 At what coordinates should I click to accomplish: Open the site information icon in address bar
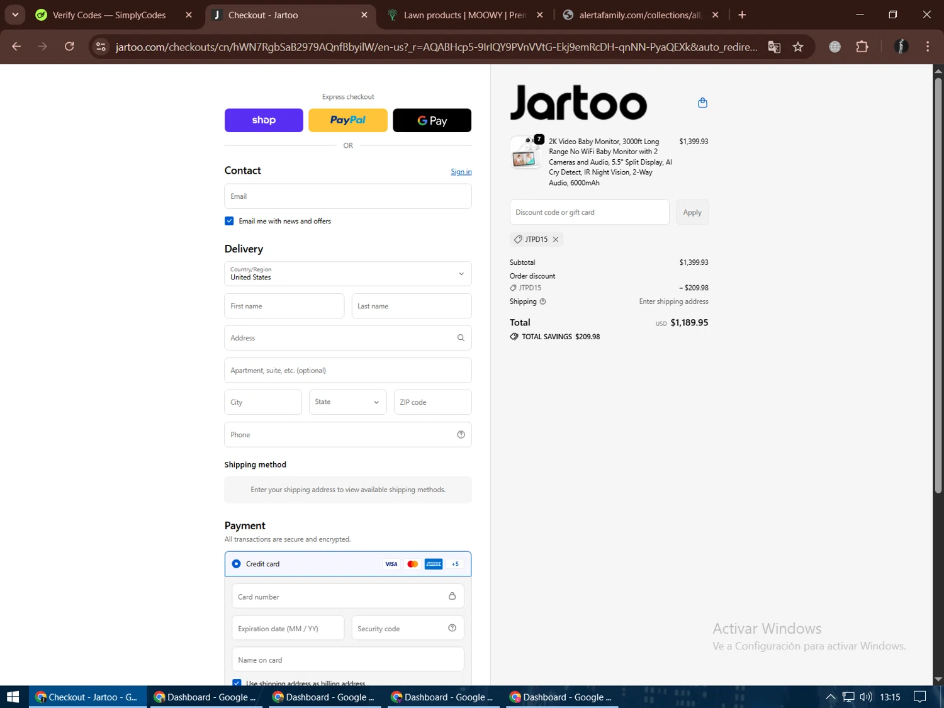[x=101, y=47]
